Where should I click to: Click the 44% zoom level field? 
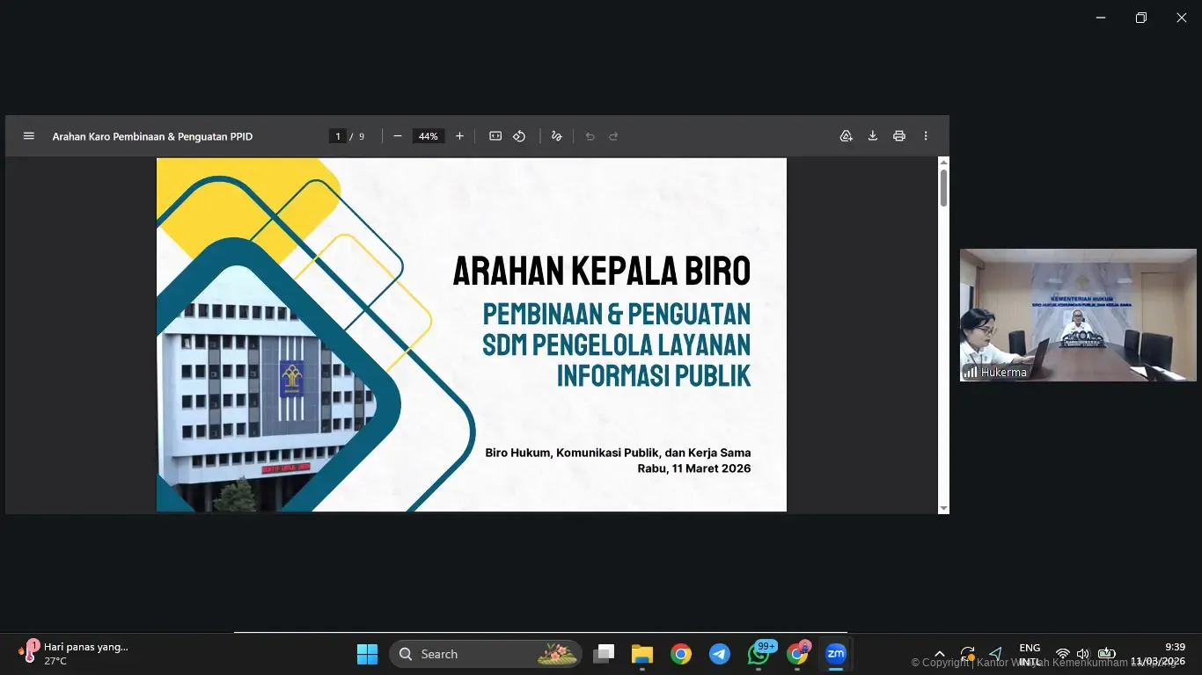click(x=429, y=136)
